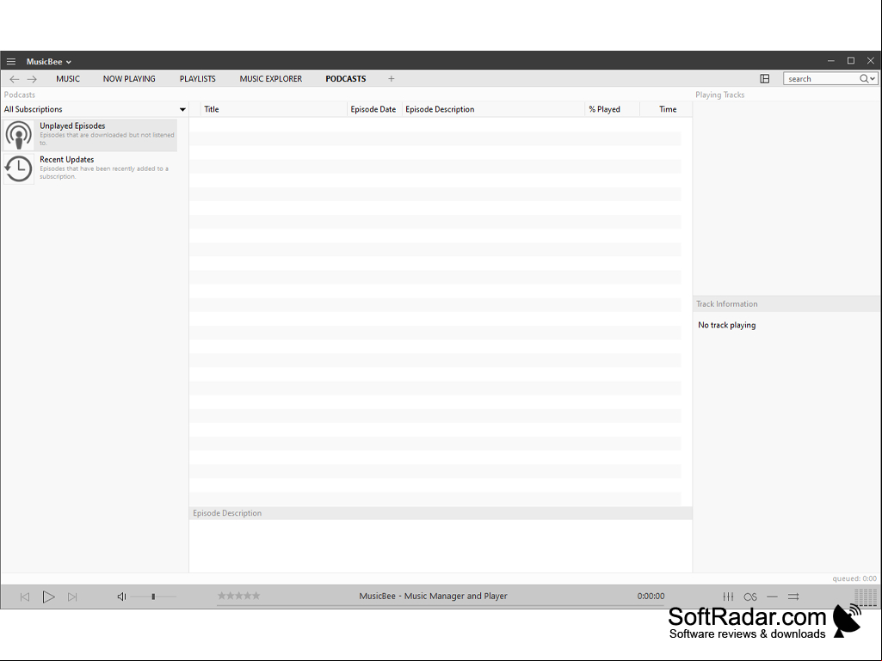Sort by the Time column header
Viewport: 882px width, 661px height.
(666, 109)
